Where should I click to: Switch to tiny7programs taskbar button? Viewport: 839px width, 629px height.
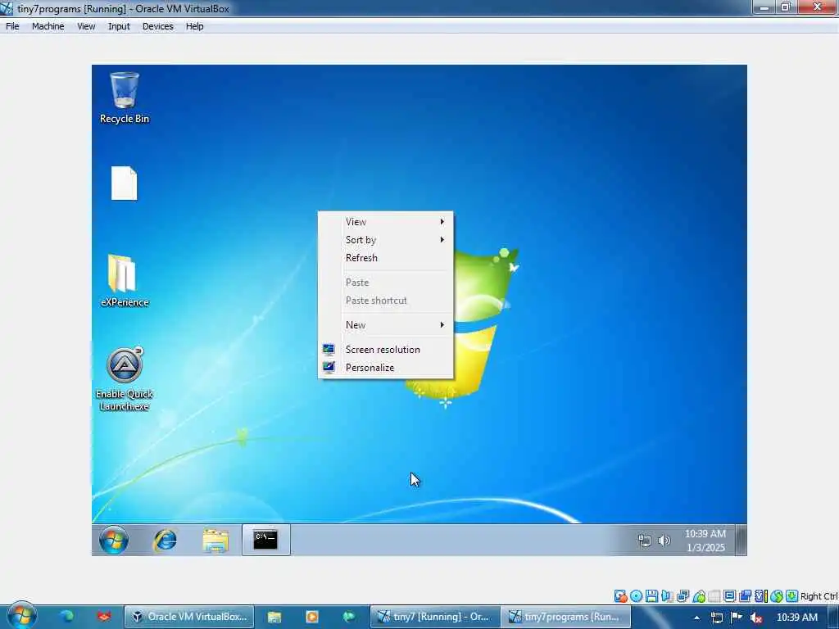coord(566,617)
